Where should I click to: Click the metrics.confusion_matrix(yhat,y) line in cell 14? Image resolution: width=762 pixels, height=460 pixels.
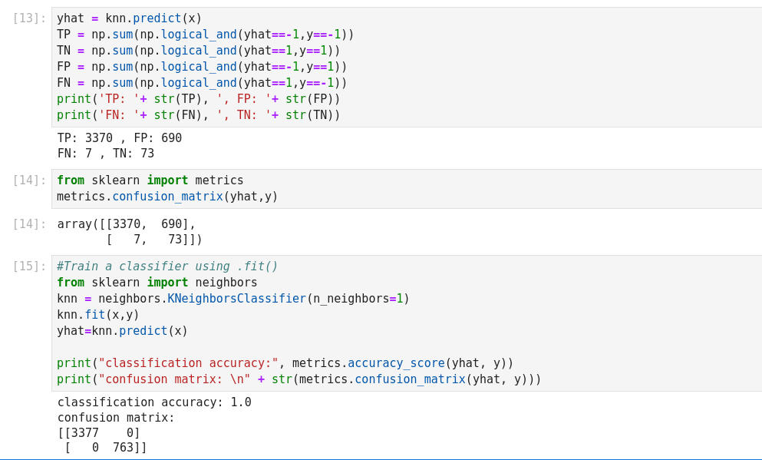(x=167, y=197)
